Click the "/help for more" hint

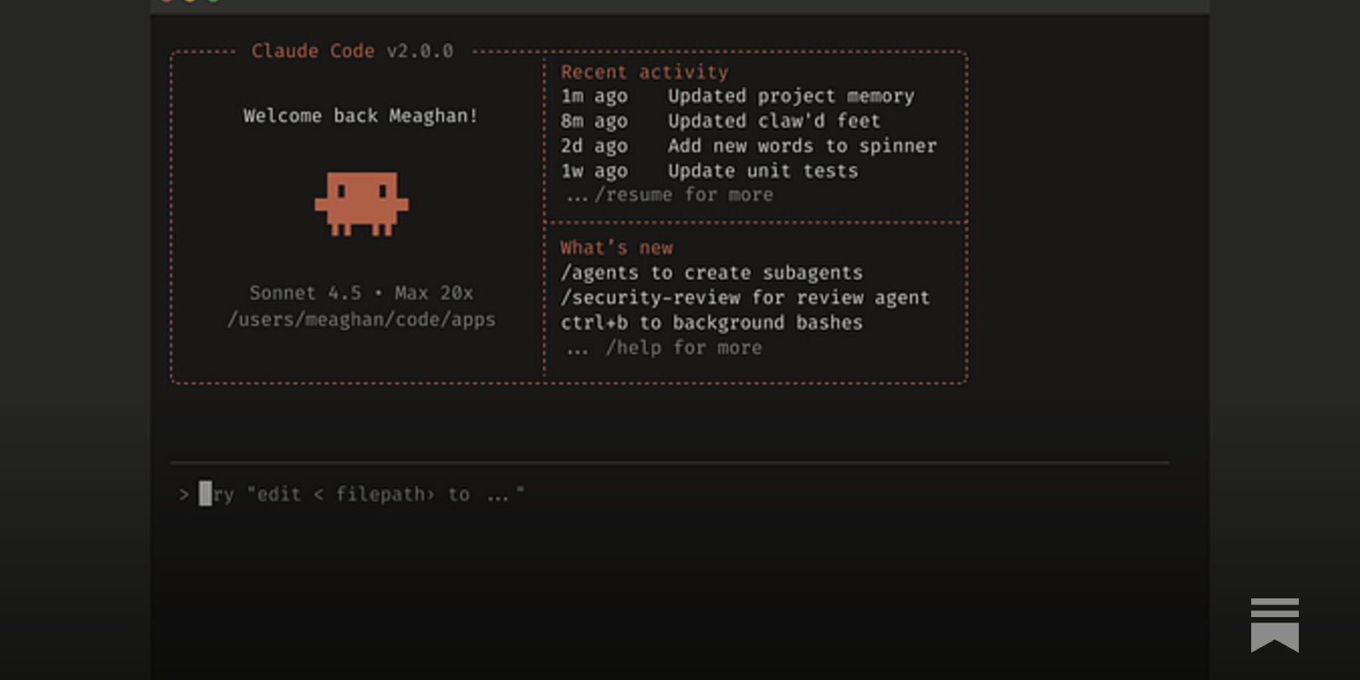click(x=665, y=348)
